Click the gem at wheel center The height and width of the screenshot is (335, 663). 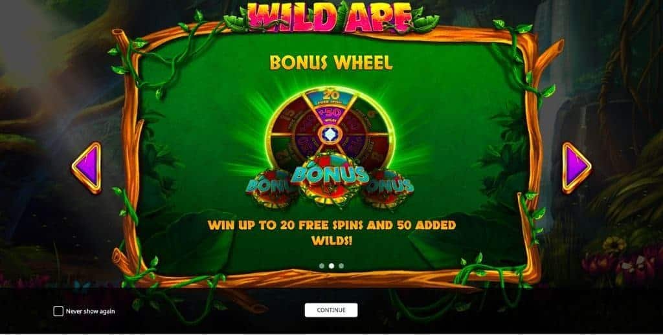330,135
